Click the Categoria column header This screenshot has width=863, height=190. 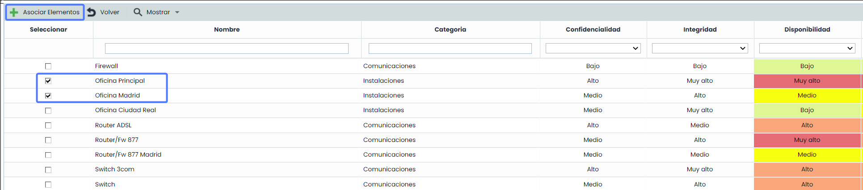(450, 29)
